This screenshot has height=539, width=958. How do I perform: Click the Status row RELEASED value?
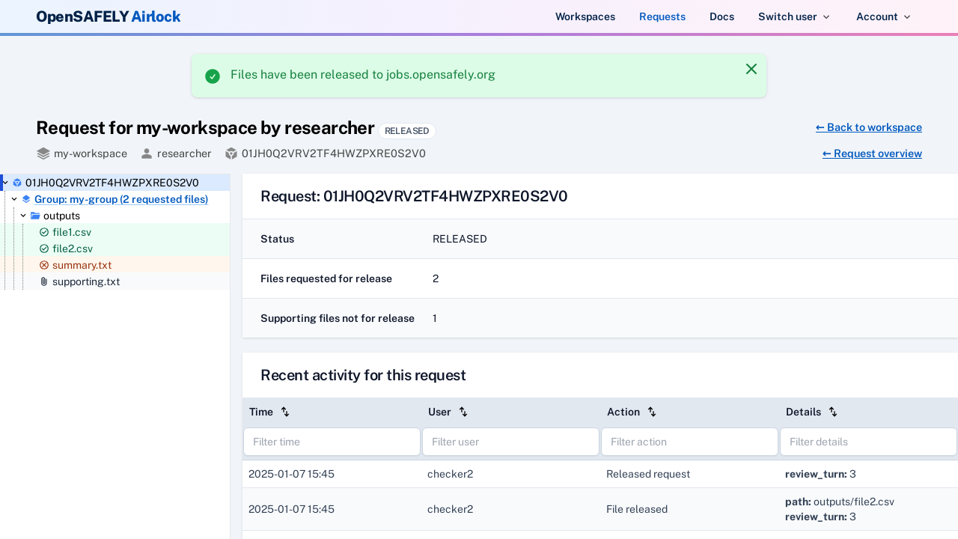(460, 239)
